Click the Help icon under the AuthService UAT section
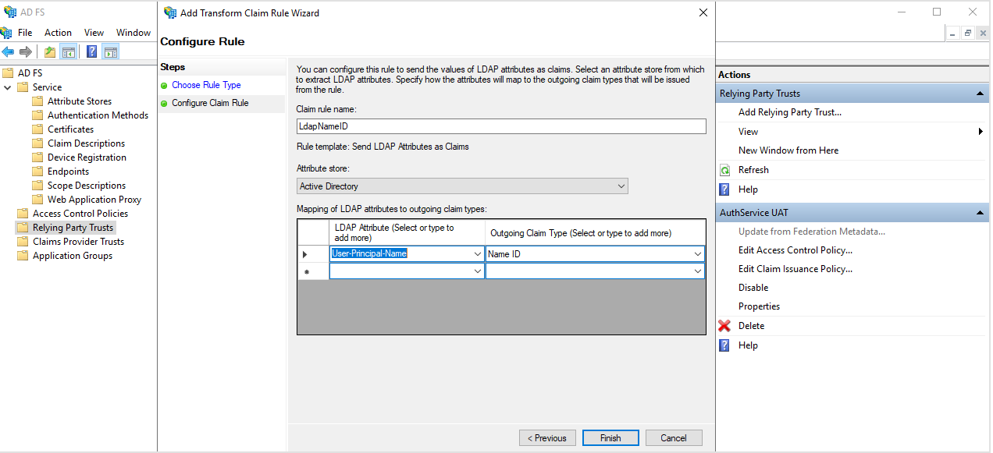 click(x=724, y=345)
